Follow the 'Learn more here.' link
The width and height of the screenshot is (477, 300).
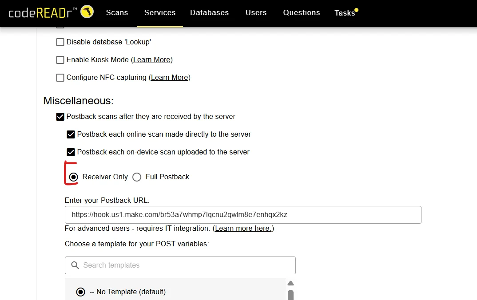coord(243,228)
